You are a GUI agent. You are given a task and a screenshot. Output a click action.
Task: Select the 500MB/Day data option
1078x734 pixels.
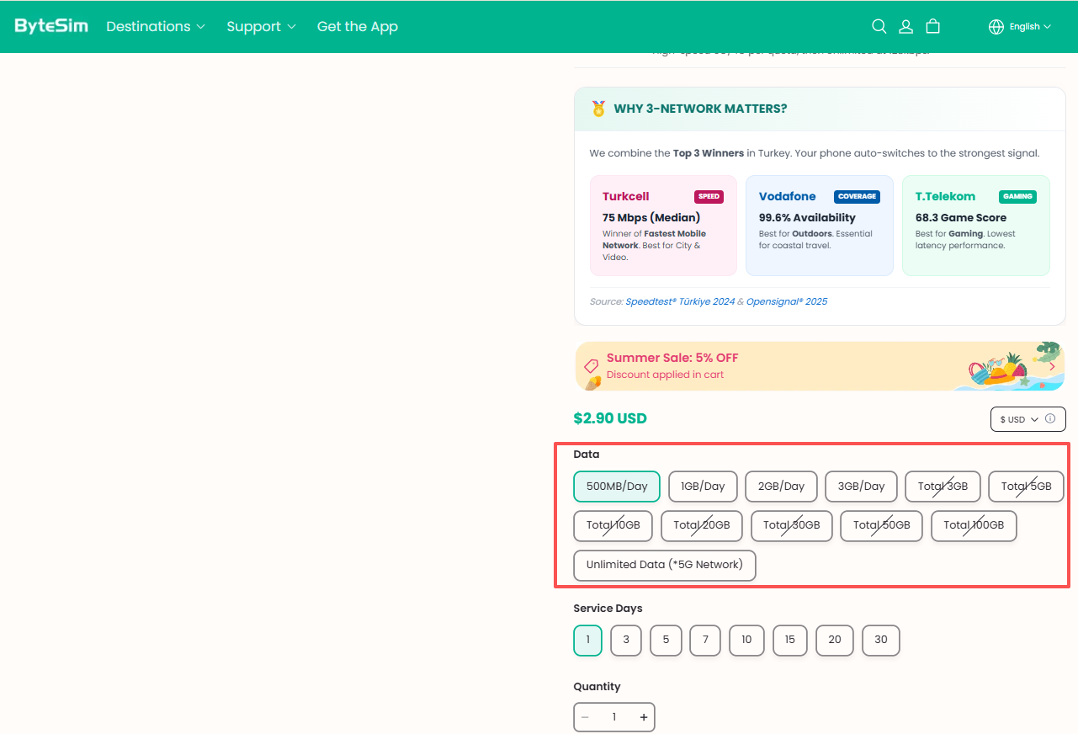click(617, 487)
